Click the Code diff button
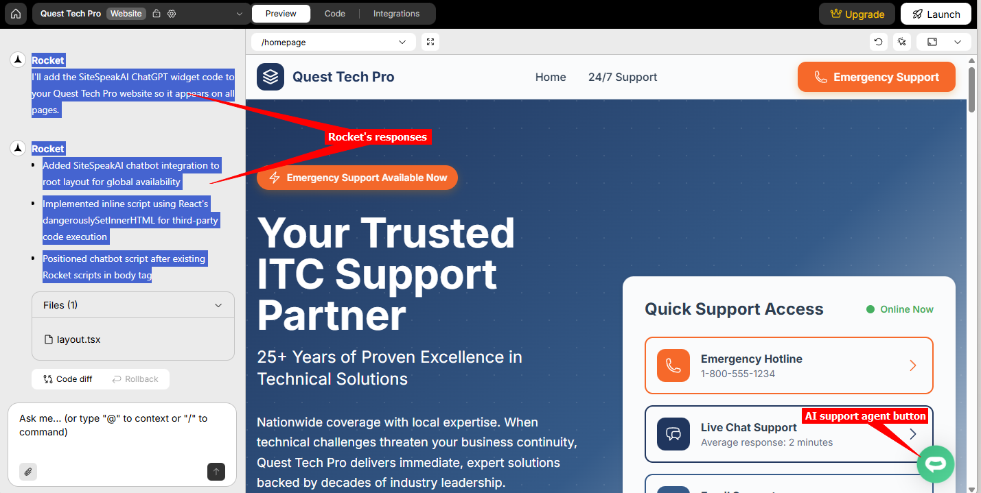The height and width of the screenshot is (493, 981). 68,379
